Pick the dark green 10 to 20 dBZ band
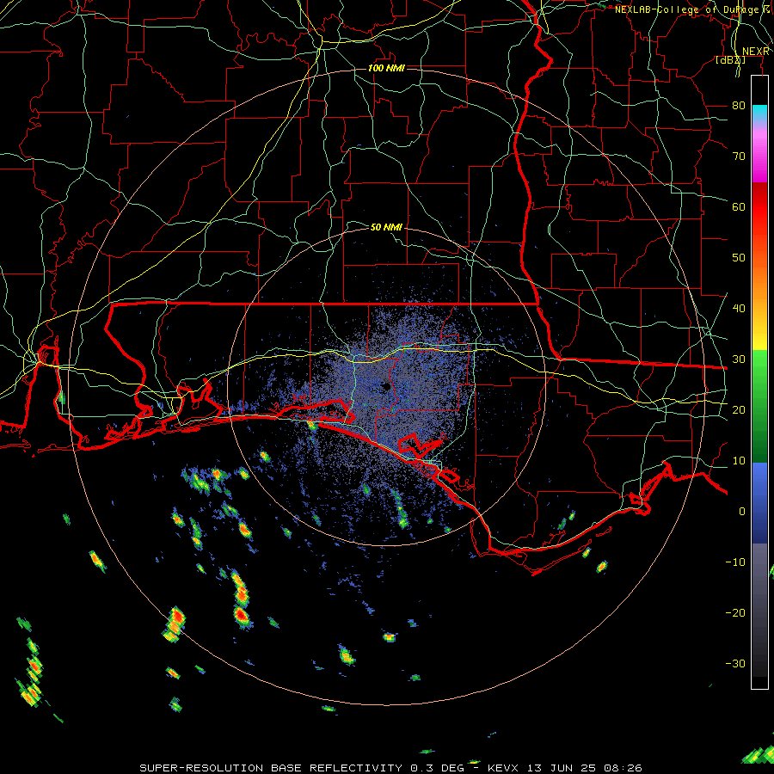Viewport: 774px width, 774px height. click(759, 437)
